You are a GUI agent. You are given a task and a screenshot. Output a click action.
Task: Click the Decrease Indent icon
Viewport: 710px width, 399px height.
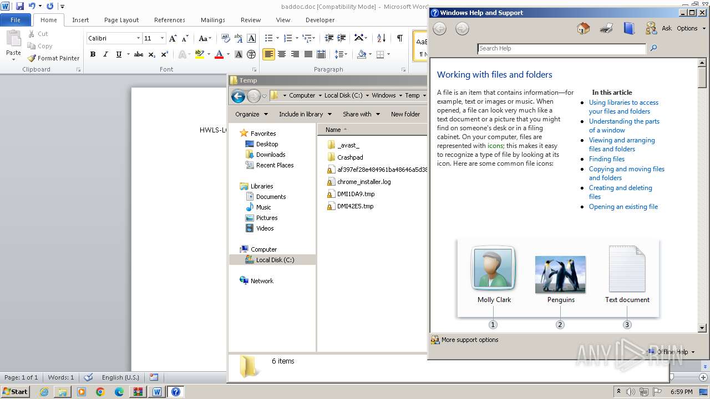coord(329,38)
